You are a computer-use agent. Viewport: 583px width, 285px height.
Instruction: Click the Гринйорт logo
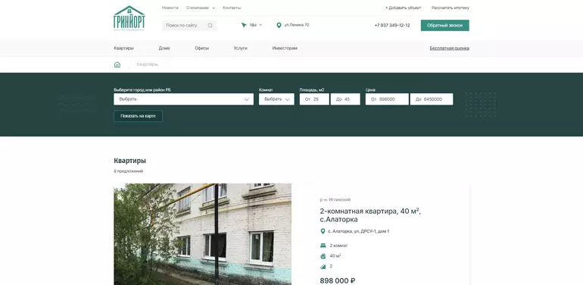[x=129, y=18]
